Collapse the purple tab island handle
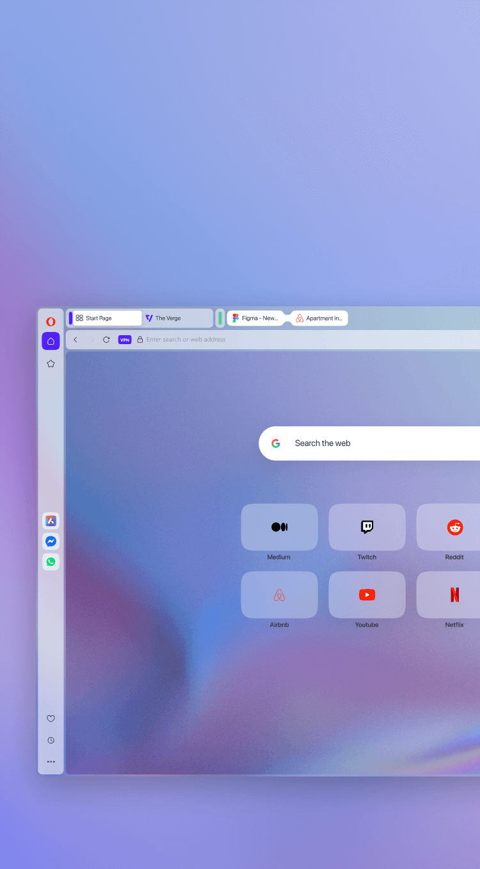 pos(70,318)
